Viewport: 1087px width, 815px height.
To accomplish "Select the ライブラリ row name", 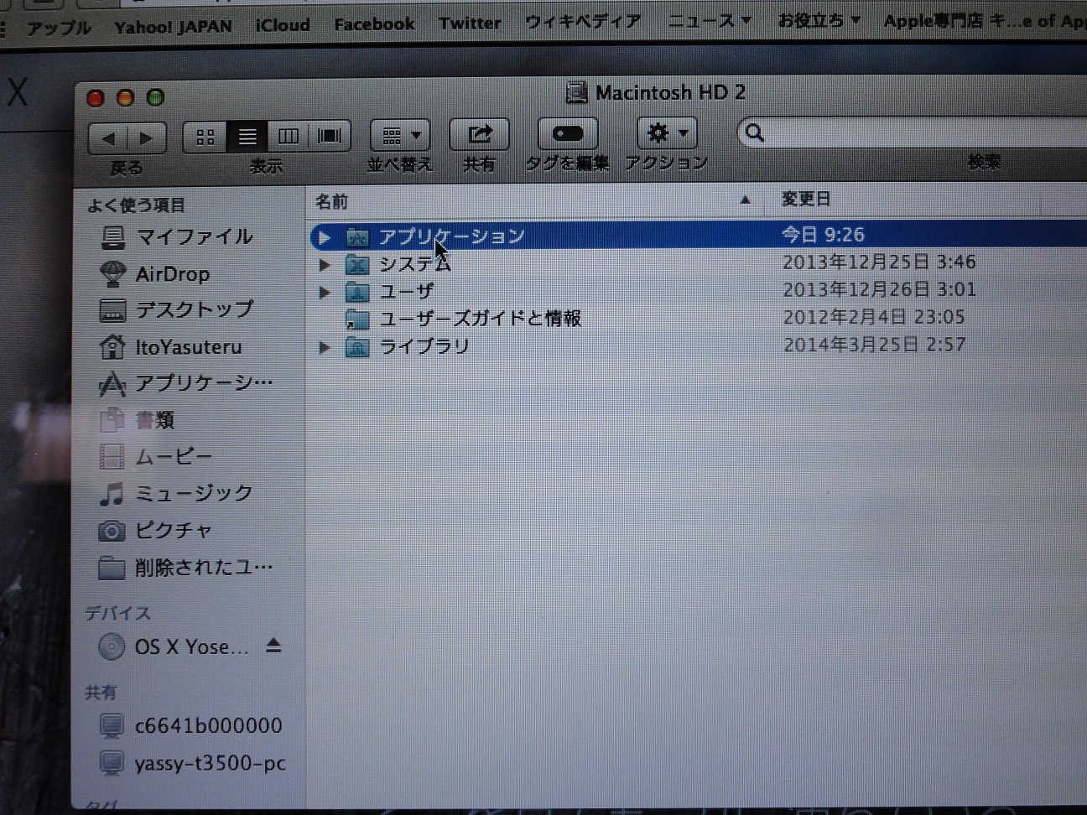I will click(424, 346).
